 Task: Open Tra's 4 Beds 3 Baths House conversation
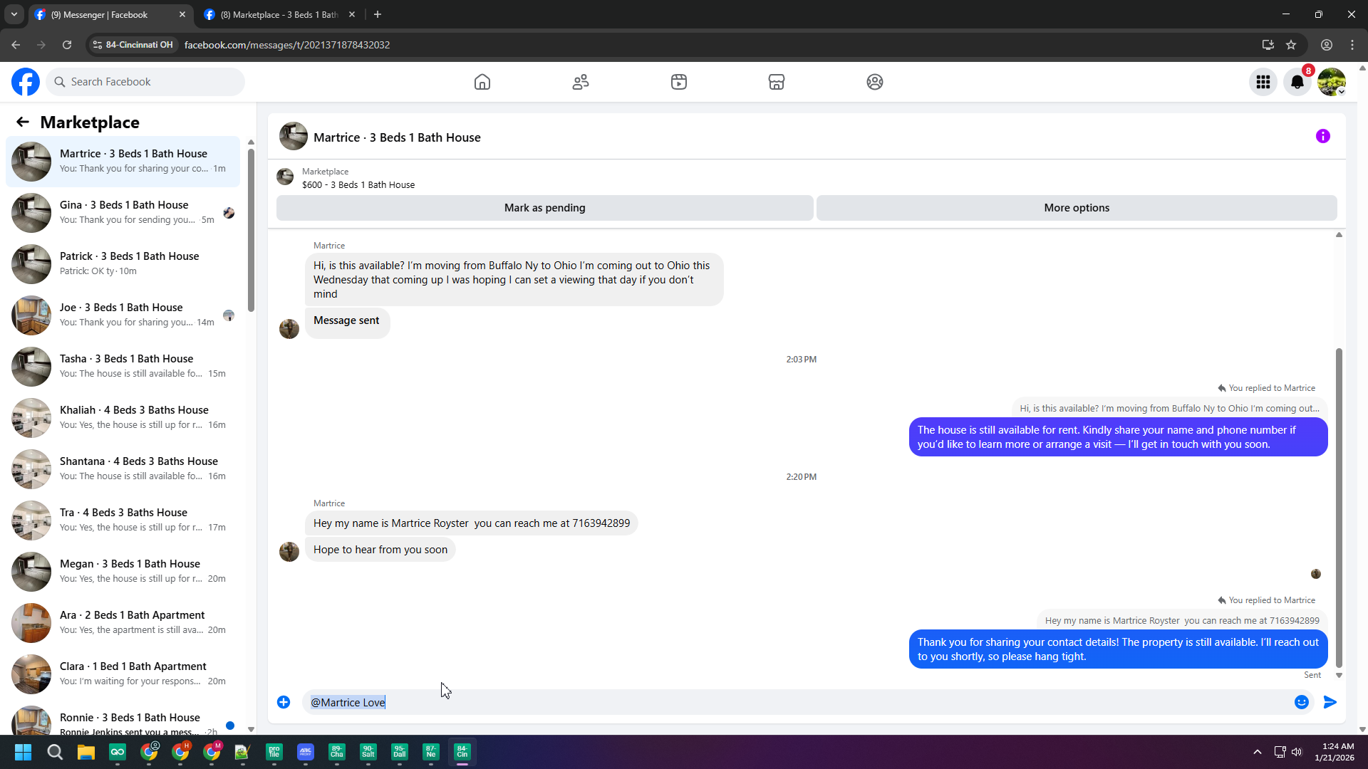tap(123, 520)
